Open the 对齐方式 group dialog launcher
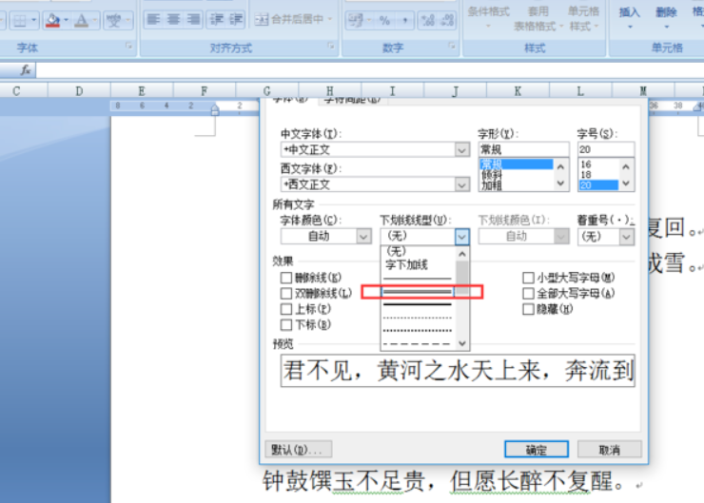Image resolution: width=704 pixels, height=503 pixels. [331, 46]
